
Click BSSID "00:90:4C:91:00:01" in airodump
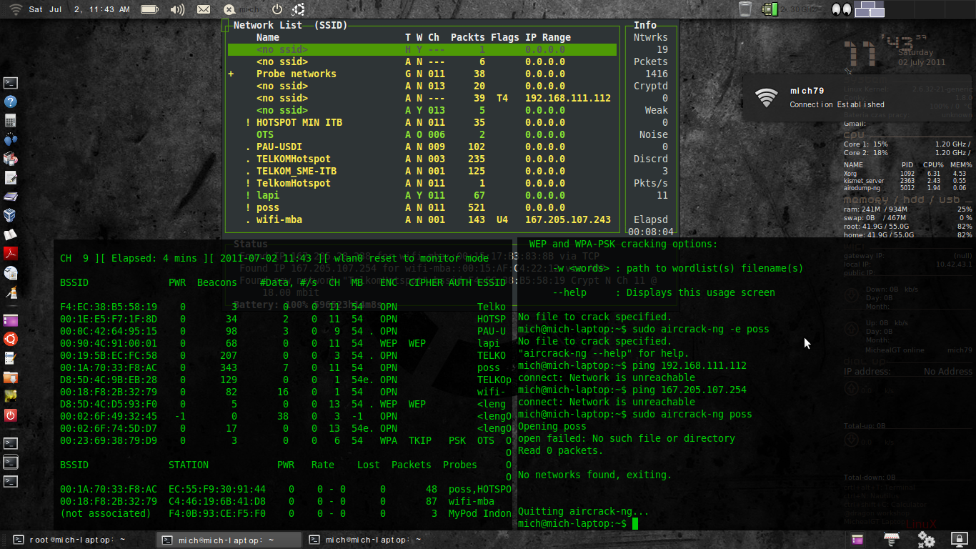[x=109, y=343]
